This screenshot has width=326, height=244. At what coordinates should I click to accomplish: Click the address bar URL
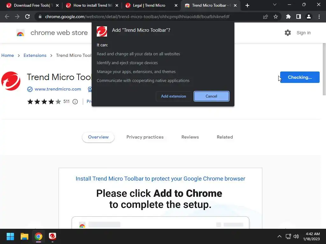click(137, 17)
